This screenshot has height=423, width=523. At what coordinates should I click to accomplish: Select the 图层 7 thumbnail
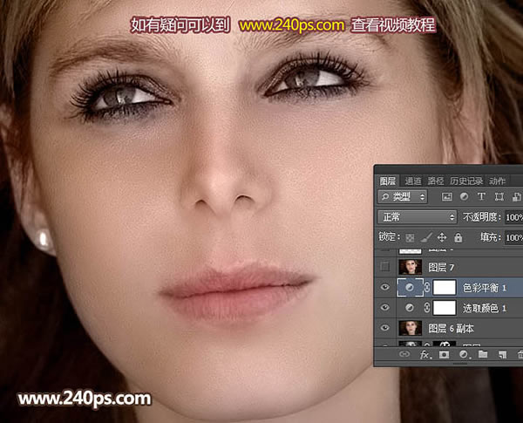(411, 267)
